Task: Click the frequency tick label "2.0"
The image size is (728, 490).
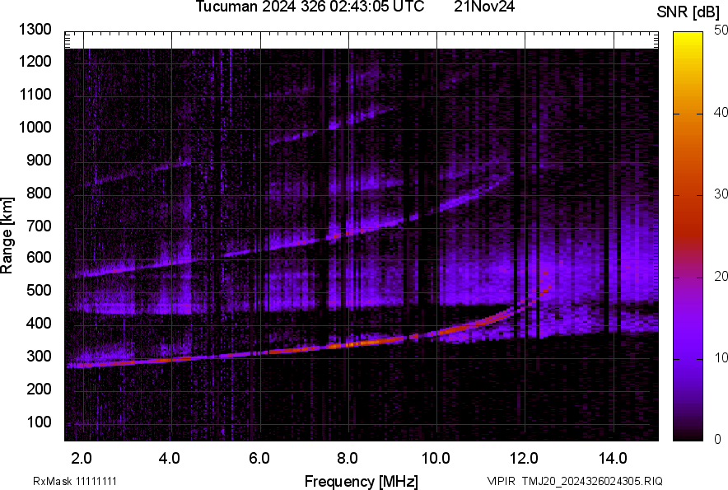Action: 82,459
